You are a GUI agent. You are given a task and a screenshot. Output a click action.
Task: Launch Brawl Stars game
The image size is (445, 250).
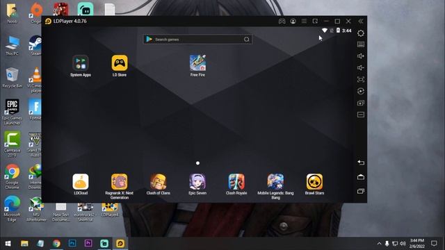[314, 185]
